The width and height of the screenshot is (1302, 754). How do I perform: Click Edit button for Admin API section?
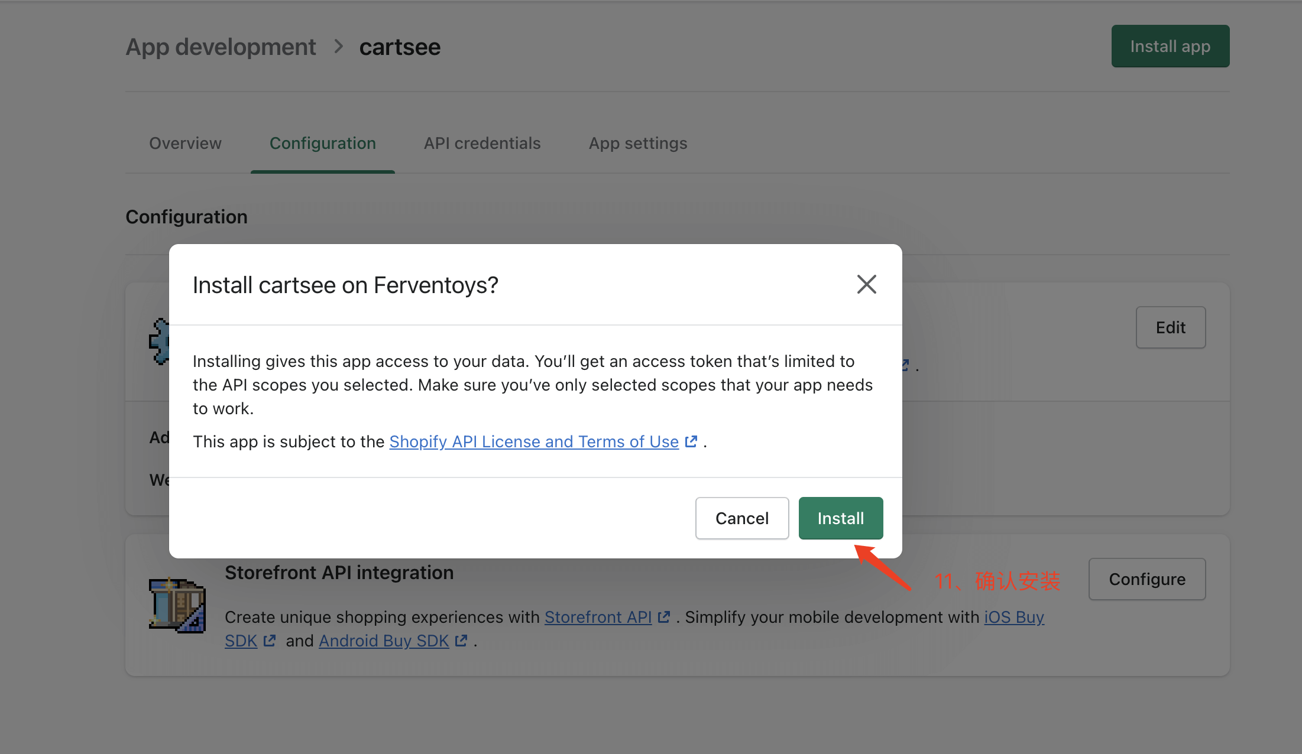pyautogui.click(x=1170, y=327)
